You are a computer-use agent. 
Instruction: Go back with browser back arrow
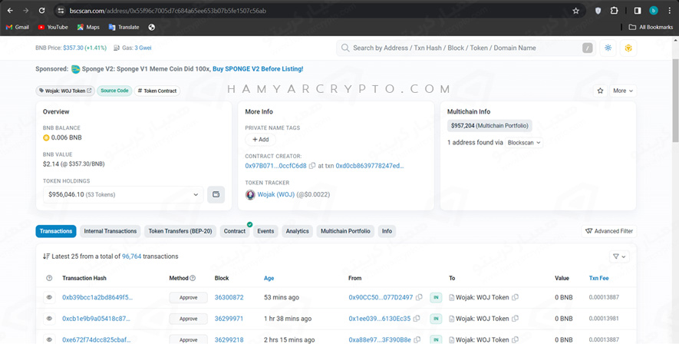10,11
